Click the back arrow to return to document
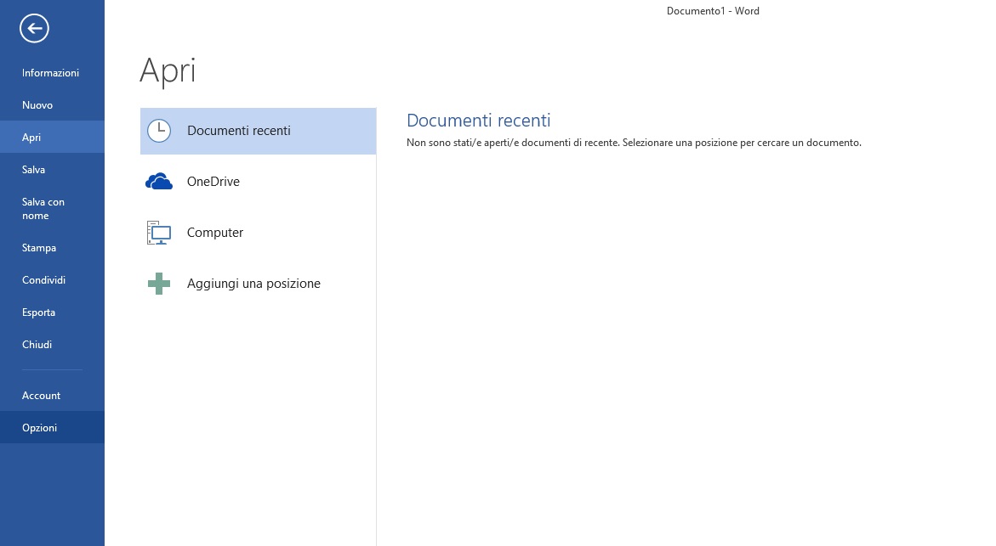 (34, 29)
